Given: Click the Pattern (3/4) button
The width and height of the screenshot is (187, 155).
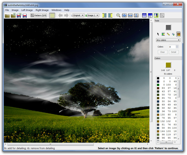Looking at the screenshot, I should click(x=39, y=16).
